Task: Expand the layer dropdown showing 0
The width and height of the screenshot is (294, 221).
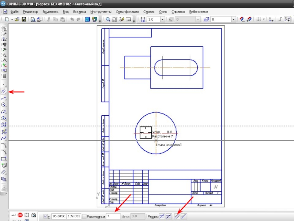Action: pyautogui.click(x=233, y=20)
